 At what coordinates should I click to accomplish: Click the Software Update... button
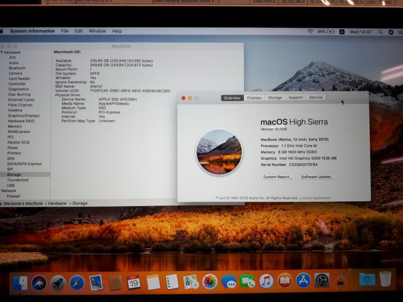click(x=317, y=177)
